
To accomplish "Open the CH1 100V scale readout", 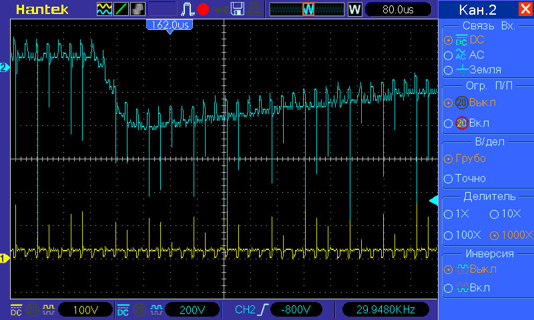I will tap(85, 310).
